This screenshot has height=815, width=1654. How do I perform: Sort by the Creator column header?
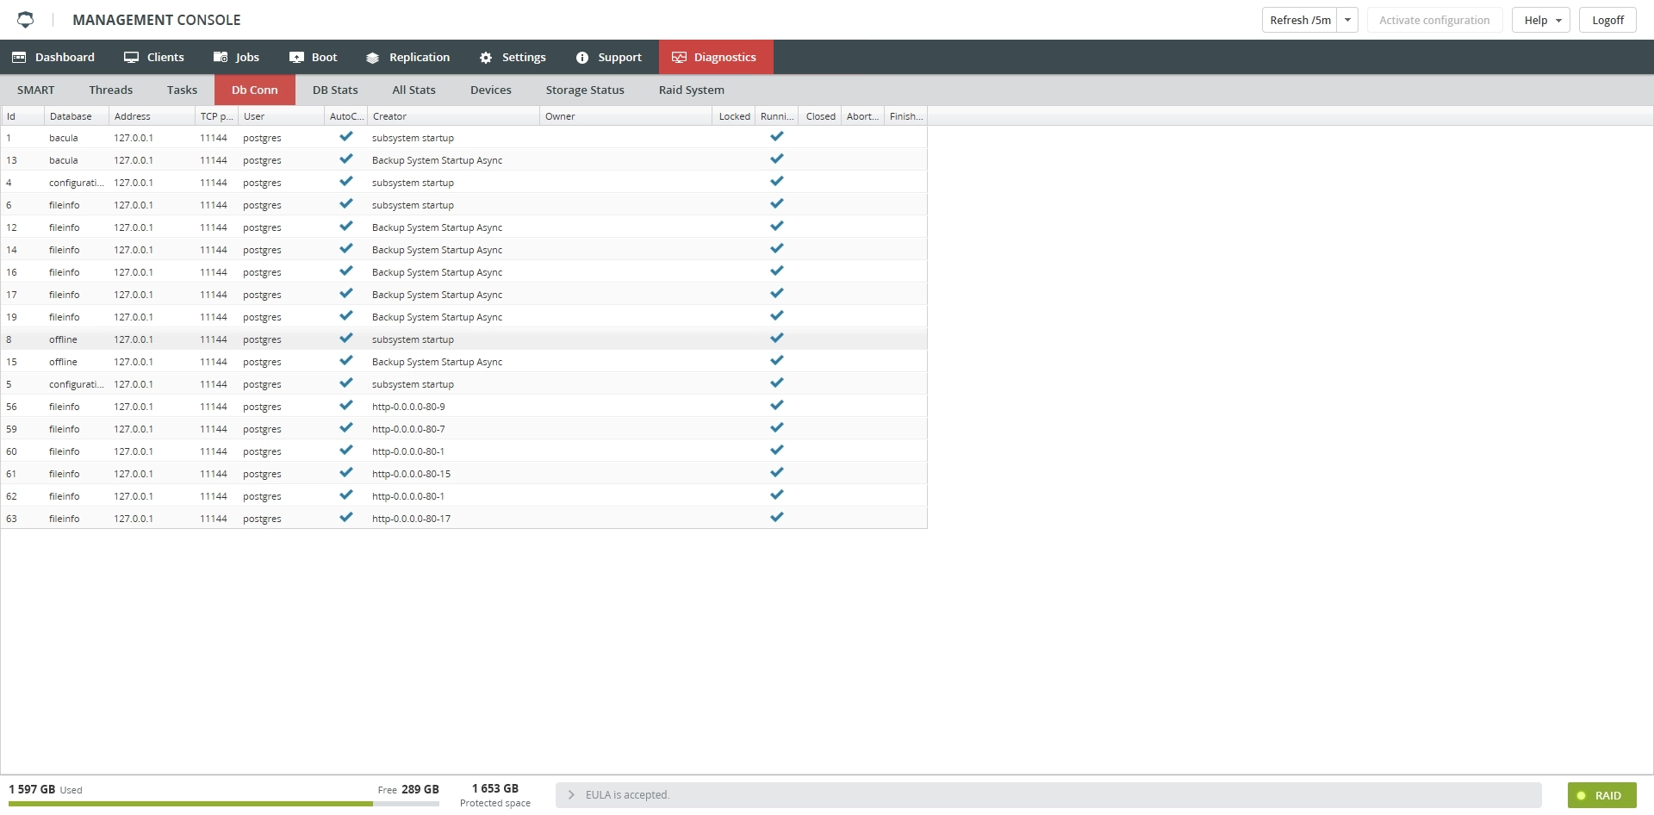click(454, 116)
